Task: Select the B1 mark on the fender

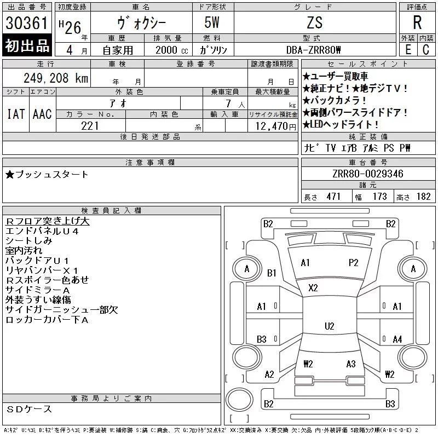Action: [x=272, y=273]
